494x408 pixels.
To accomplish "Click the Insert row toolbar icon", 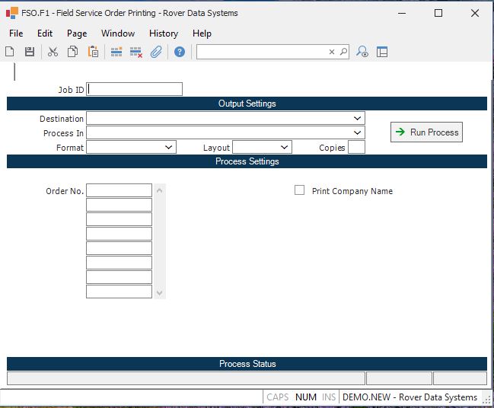I will click(116, 52).
